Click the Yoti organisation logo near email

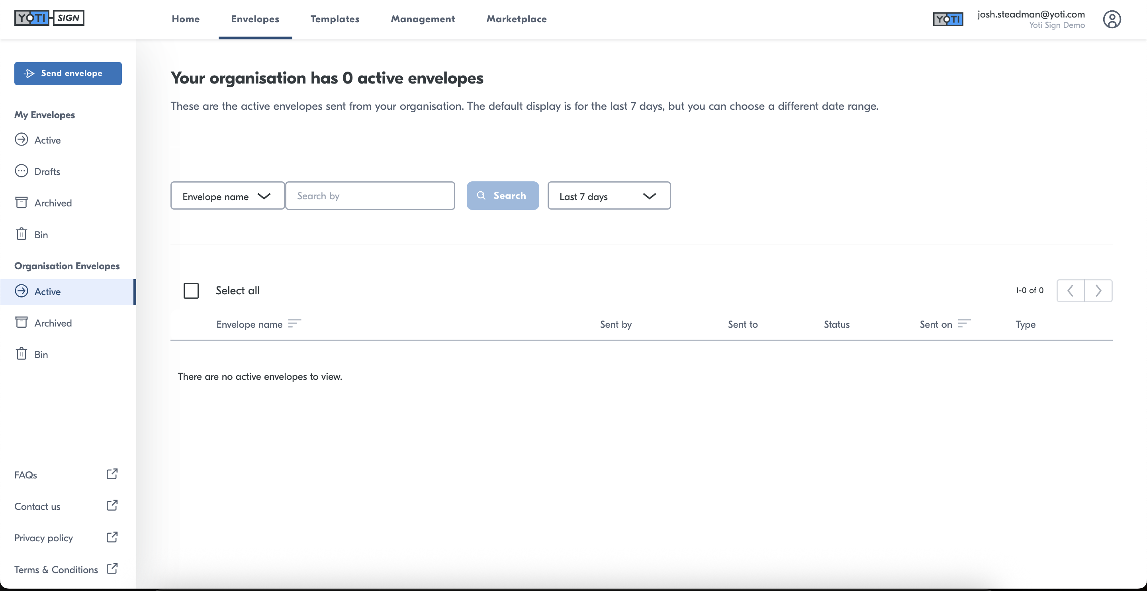coord(948,19)
